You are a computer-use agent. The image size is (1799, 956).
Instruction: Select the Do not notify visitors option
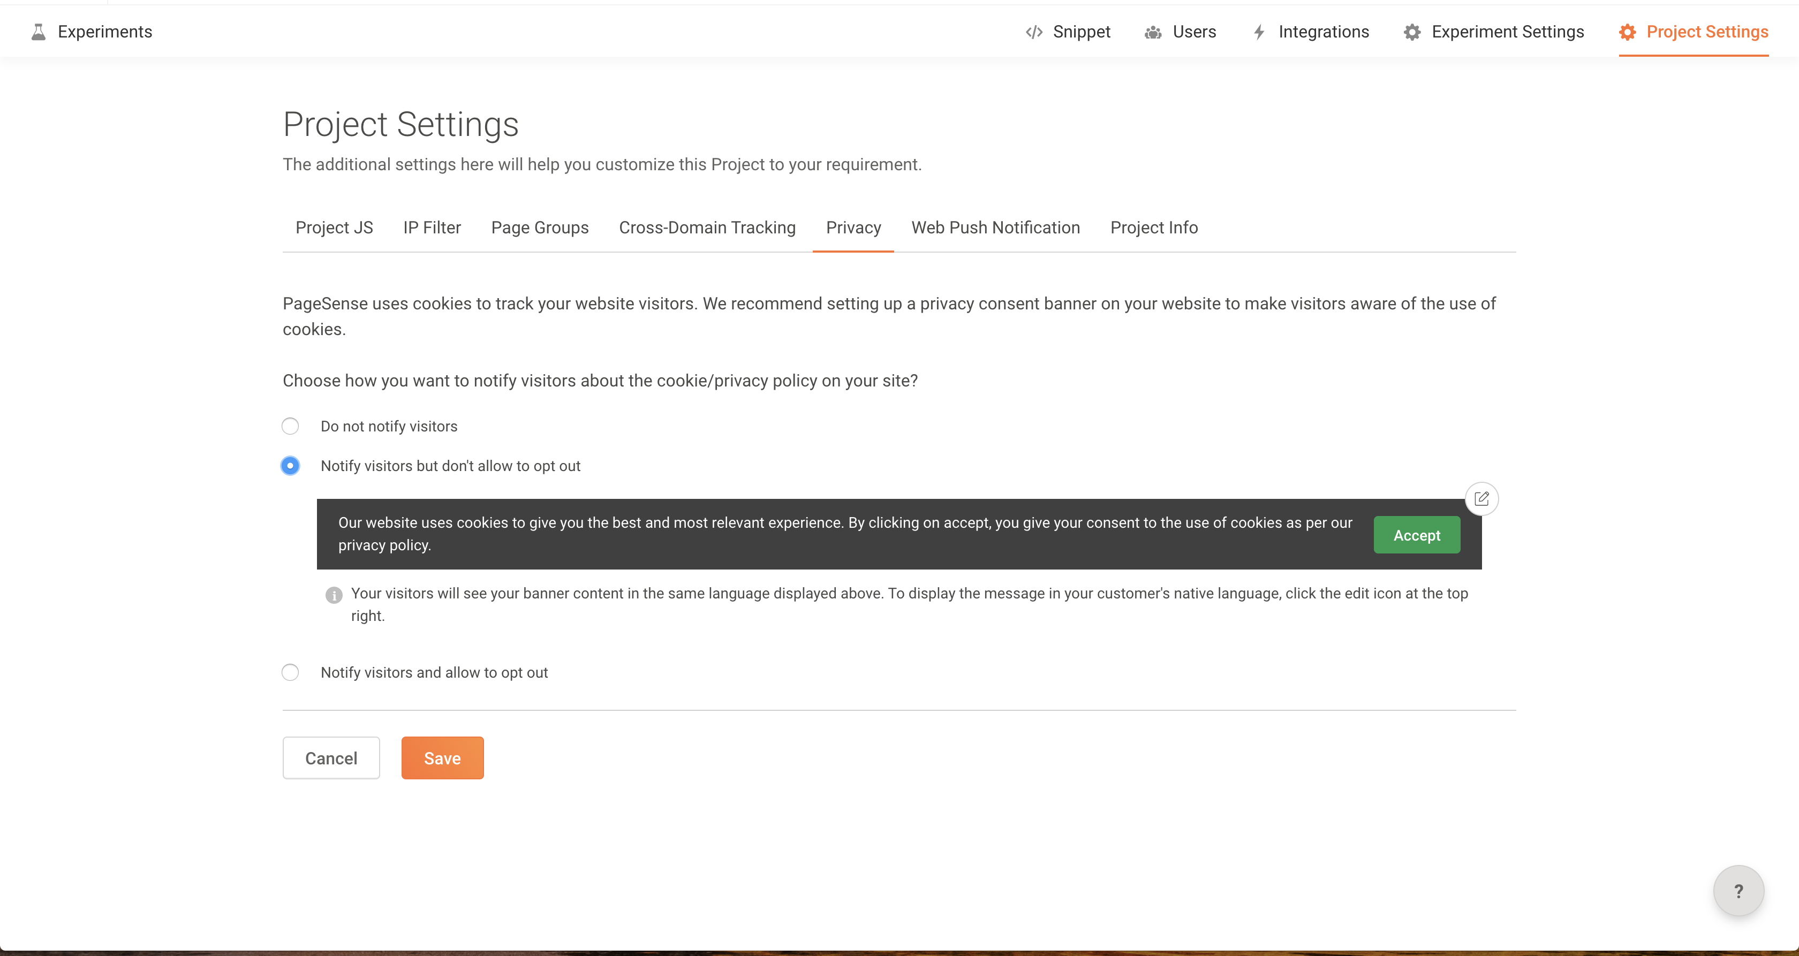(x=290, y=426)
